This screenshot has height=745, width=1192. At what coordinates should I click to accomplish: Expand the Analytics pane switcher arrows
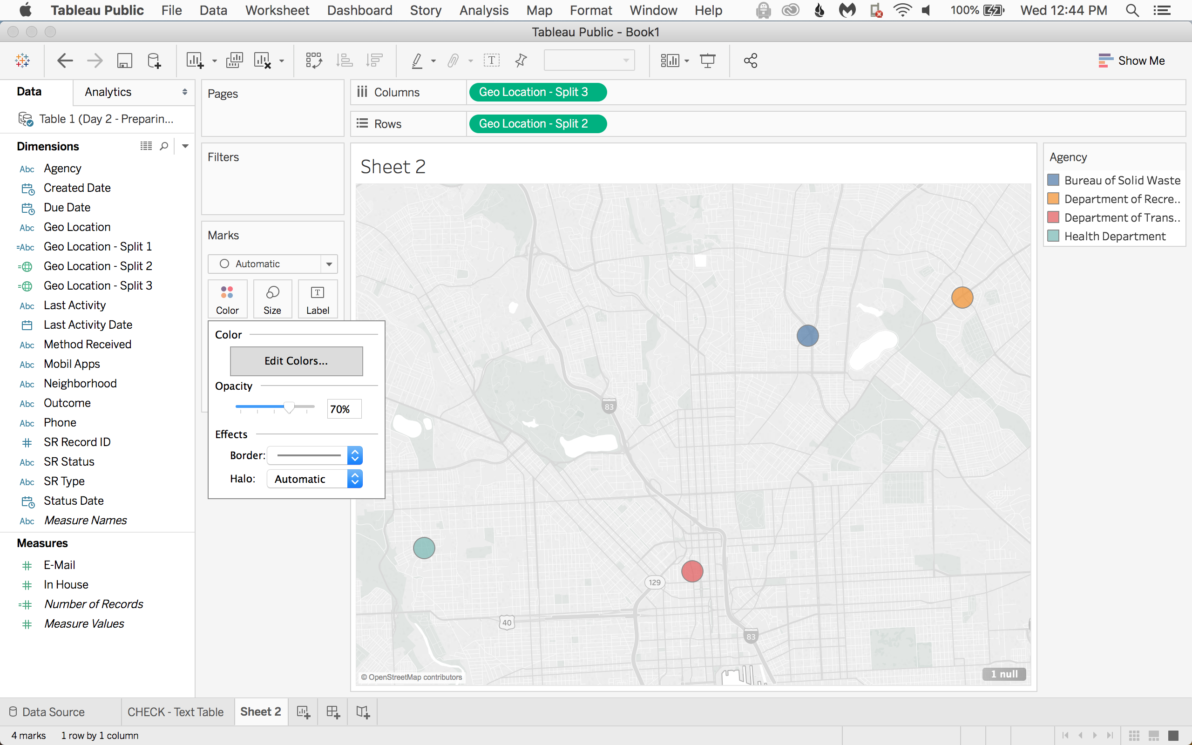(185, 92)
